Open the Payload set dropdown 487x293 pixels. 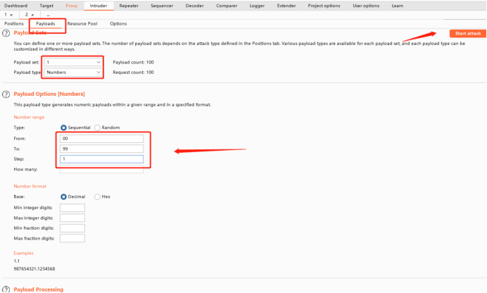coord(73,62)
